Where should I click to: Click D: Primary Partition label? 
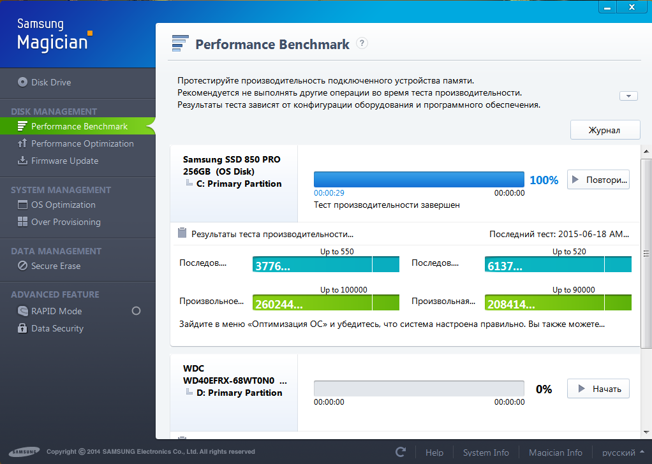point(239,393)
